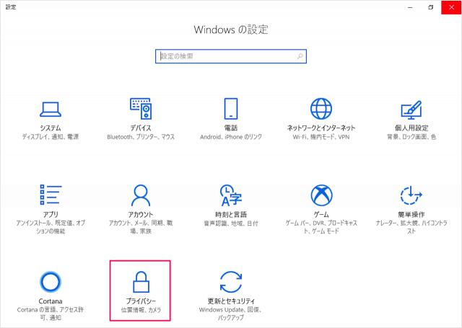Click the システム label text
This screenshot has height=328, width=462.
51,128
